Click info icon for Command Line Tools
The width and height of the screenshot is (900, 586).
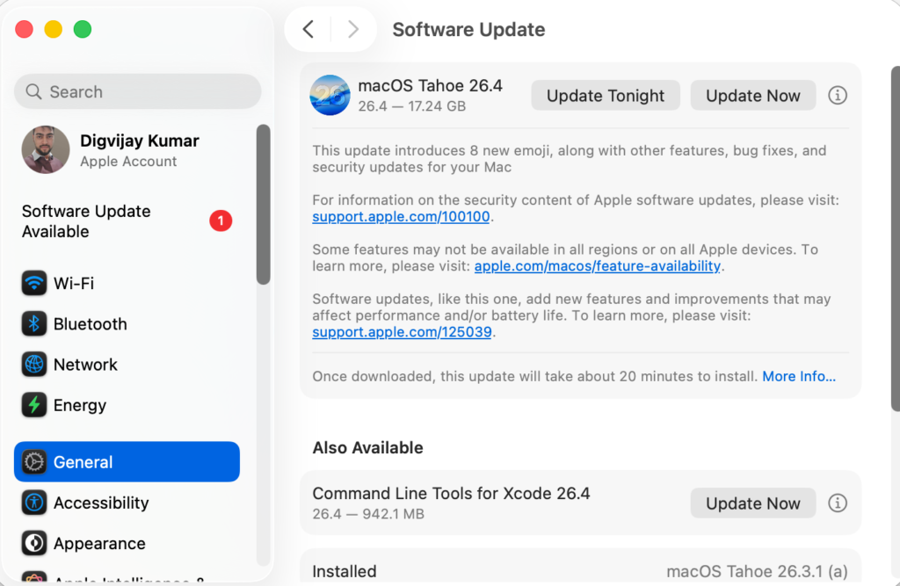click(838, 503)
